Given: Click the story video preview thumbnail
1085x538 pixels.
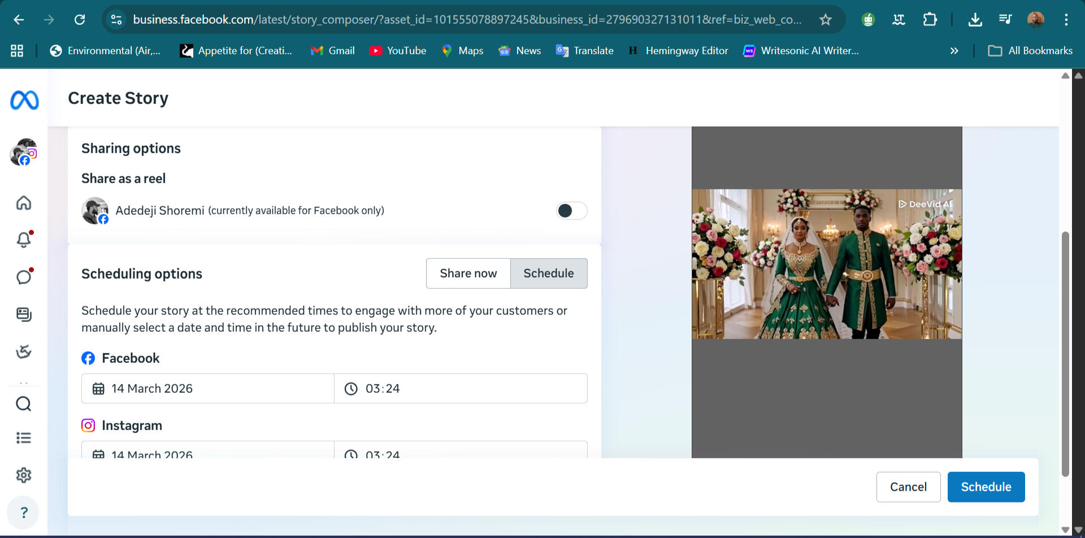Looking at the screenshot, I should point(827,264).
